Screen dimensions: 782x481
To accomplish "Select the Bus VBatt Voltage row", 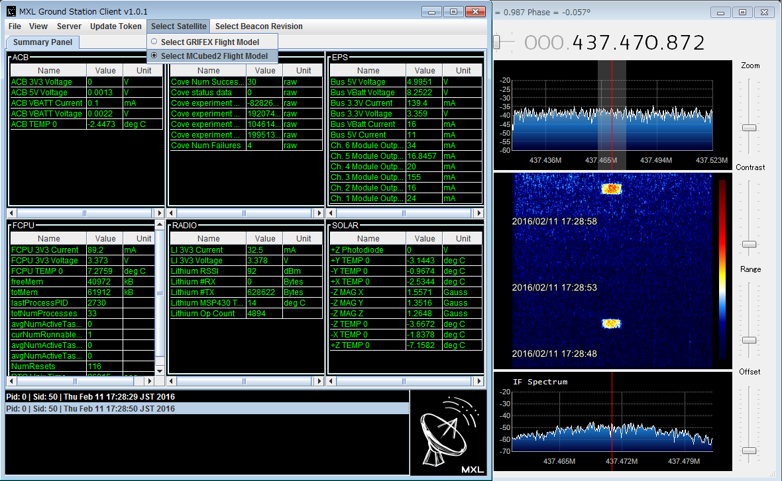I will click(406, 93).
